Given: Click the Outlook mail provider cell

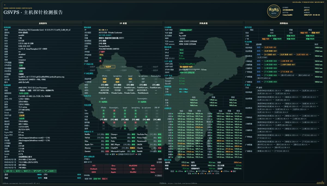Looking at the screenshot, I should click(x=94, y=169).
